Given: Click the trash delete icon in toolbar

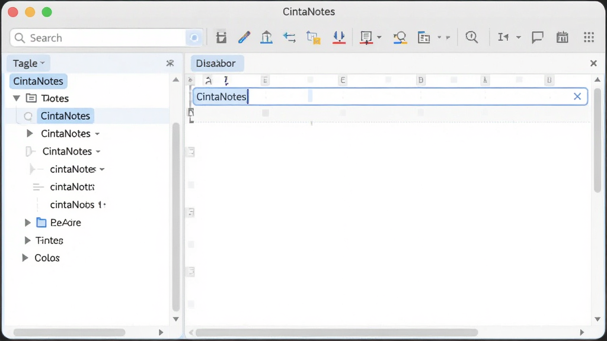Looking at the screenshot, I should (221, 37).
